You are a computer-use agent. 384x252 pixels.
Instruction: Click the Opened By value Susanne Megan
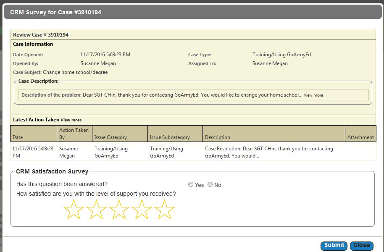(98, 63)
